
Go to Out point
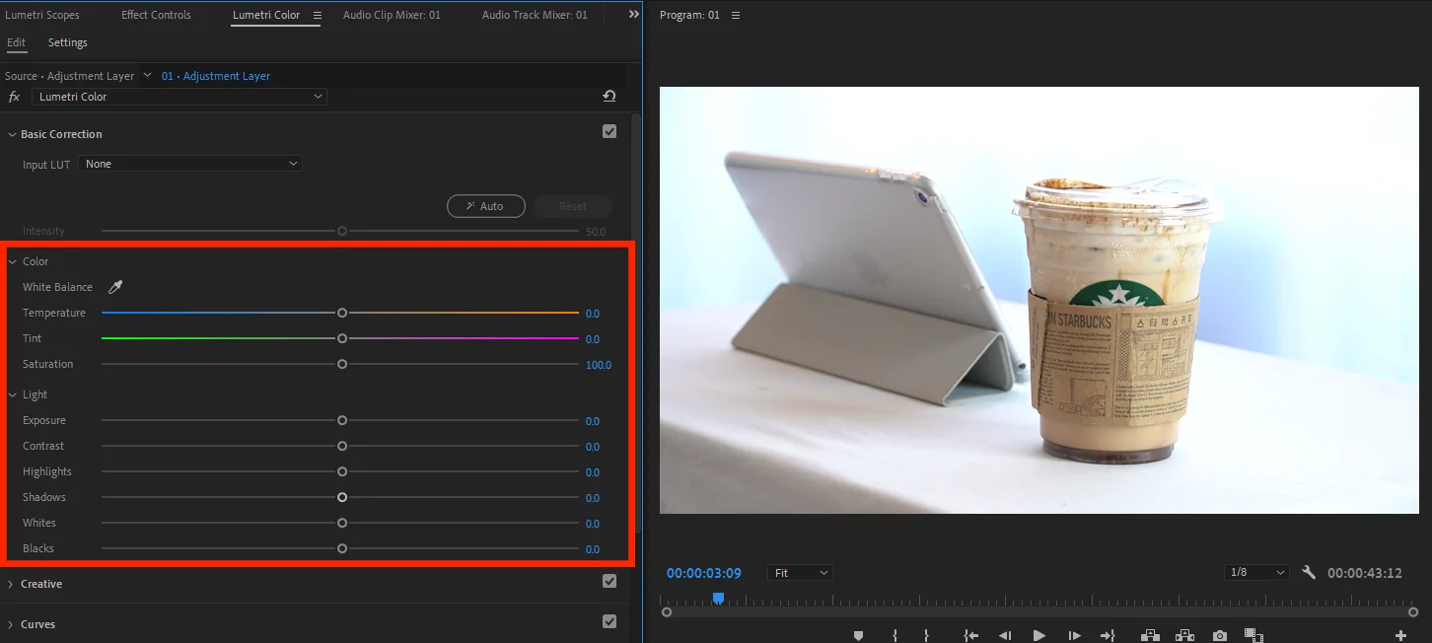[1108, 636]
